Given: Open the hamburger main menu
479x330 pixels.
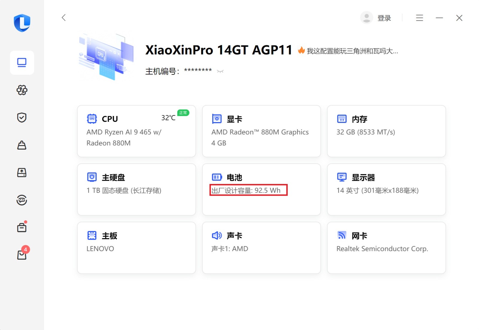Looking at the screenshot, I should click(x=419, y=18).
